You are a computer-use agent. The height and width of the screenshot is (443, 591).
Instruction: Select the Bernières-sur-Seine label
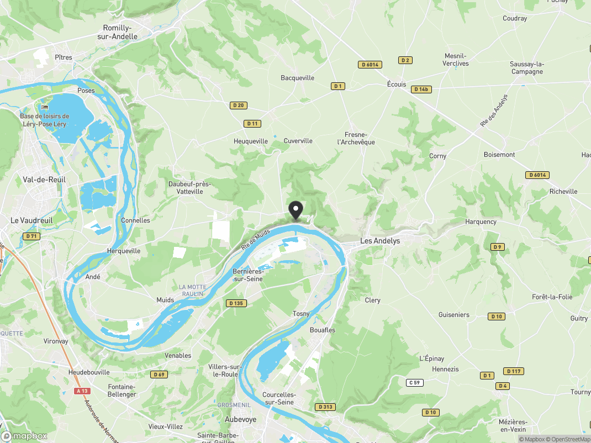point(247,275)
